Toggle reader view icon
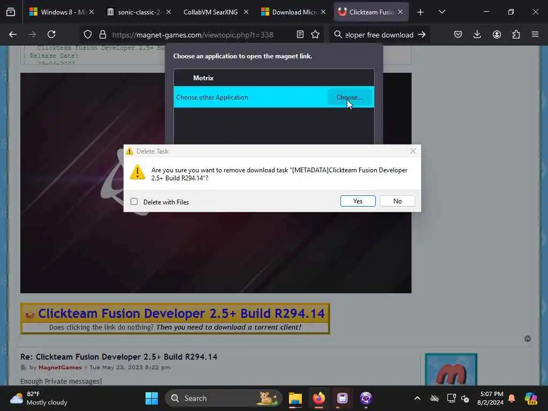 [x=300, y=34]
